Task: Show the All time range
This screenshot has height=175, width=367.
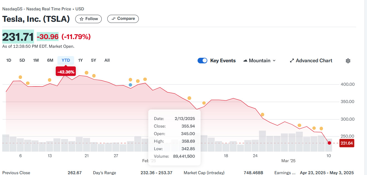Action: coord(107,60)
